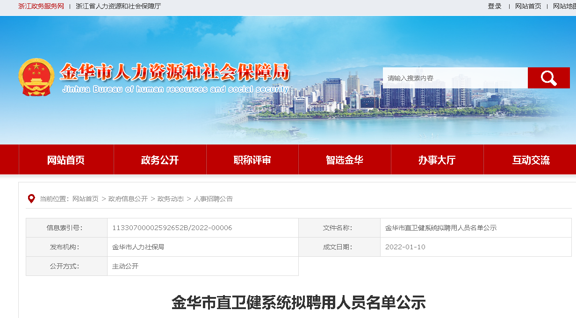Select the publisher value 金华市人力社保局
Viewport: 576px width, 318px height.
point(138,247)
